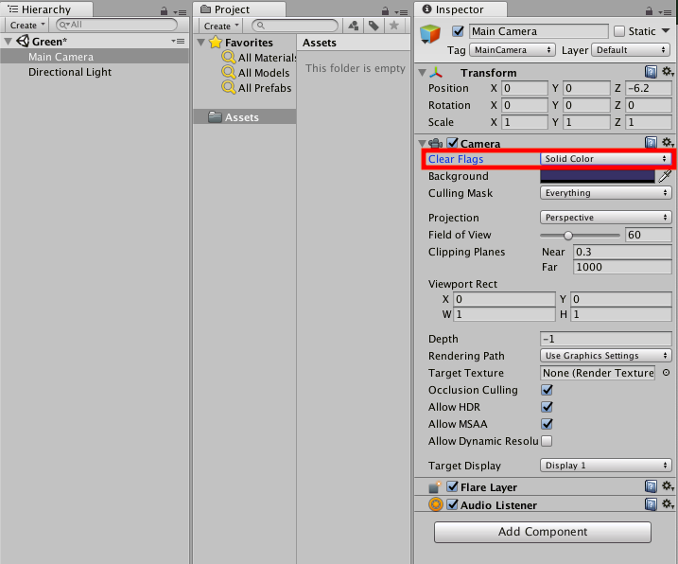
Task: Open the Hierarchy panel options menu
Action: [x=181, y=12]
